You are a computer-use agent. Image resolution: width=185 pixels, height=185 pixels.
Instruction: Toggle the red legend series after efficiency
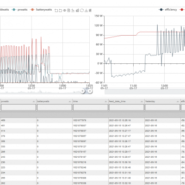182,10
